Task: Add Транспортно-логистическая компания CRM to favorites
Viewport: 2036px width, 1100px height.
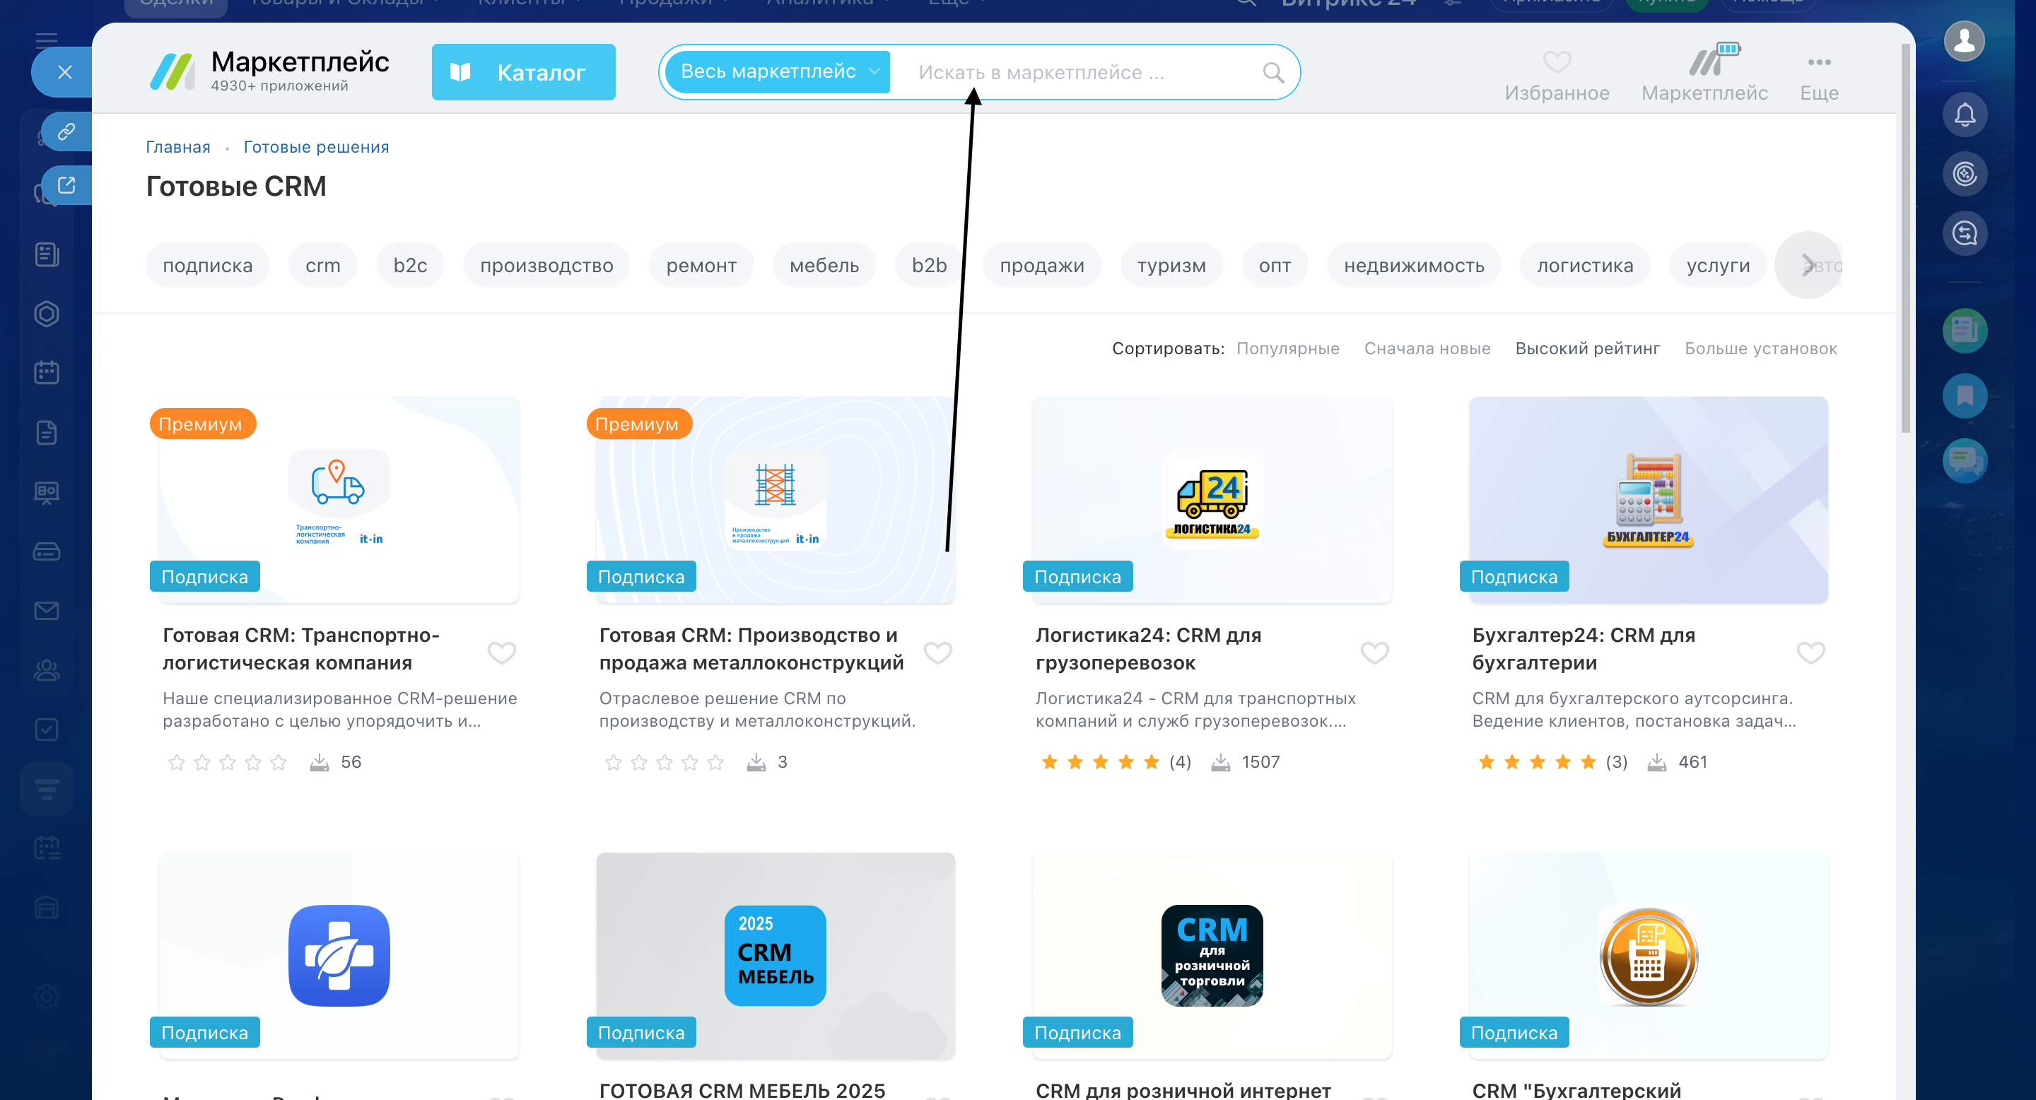Action: pyautogui.click(x=501, y=653)
